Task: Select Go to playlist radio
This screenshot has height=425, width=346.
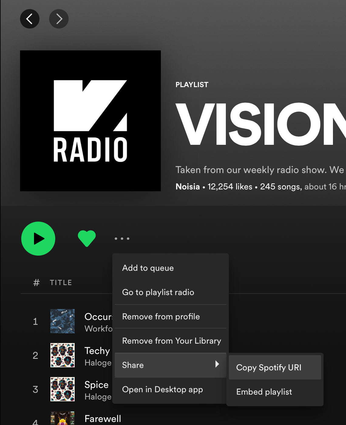Action: point(171,292)
